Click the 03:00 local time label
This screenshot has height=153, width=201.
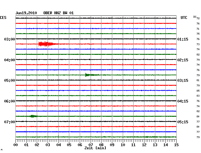10,39
